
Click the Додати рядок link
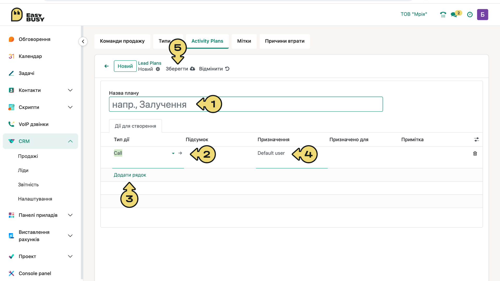130,175
